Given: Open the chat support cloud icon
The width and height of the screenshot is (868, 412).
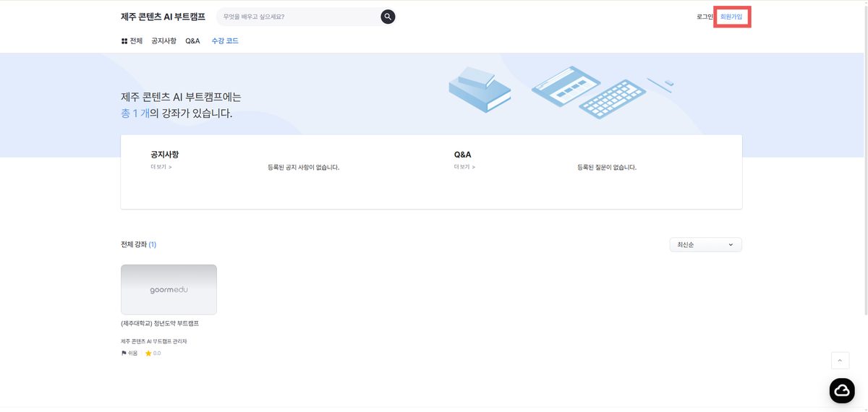Looking at the screenshot, I should pos(842,390).
